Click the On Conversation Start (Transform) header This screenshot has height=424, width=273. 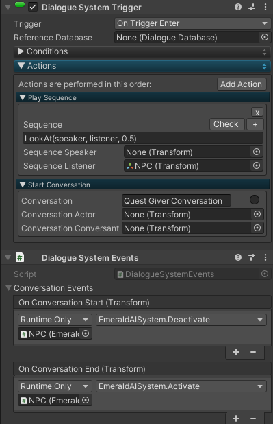(x=142, y=303)
